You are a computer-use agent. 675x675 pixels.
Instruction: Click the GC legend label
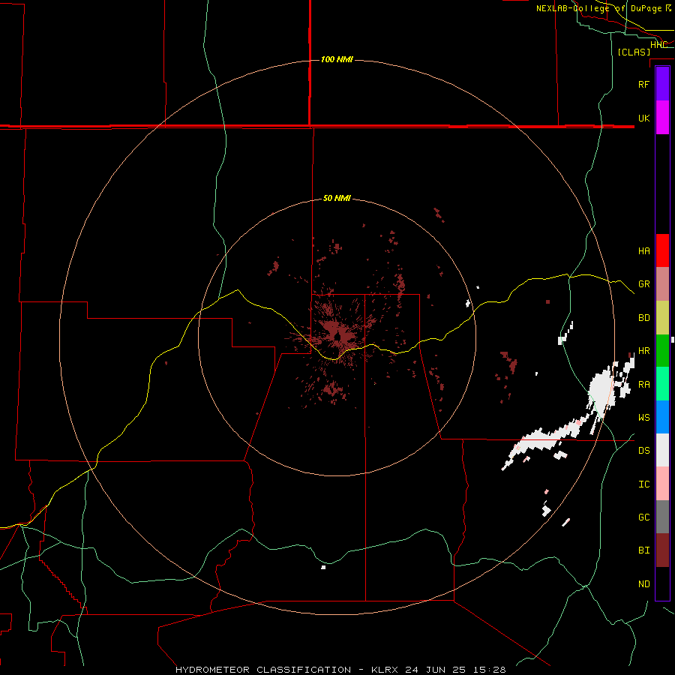point(643,517)
